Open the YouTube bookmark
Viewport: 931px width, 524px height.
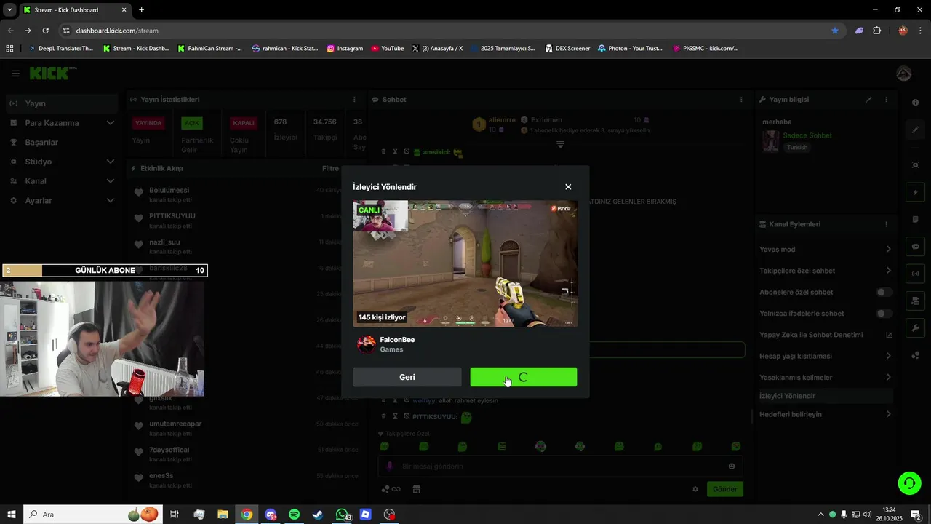click(387, 49)
